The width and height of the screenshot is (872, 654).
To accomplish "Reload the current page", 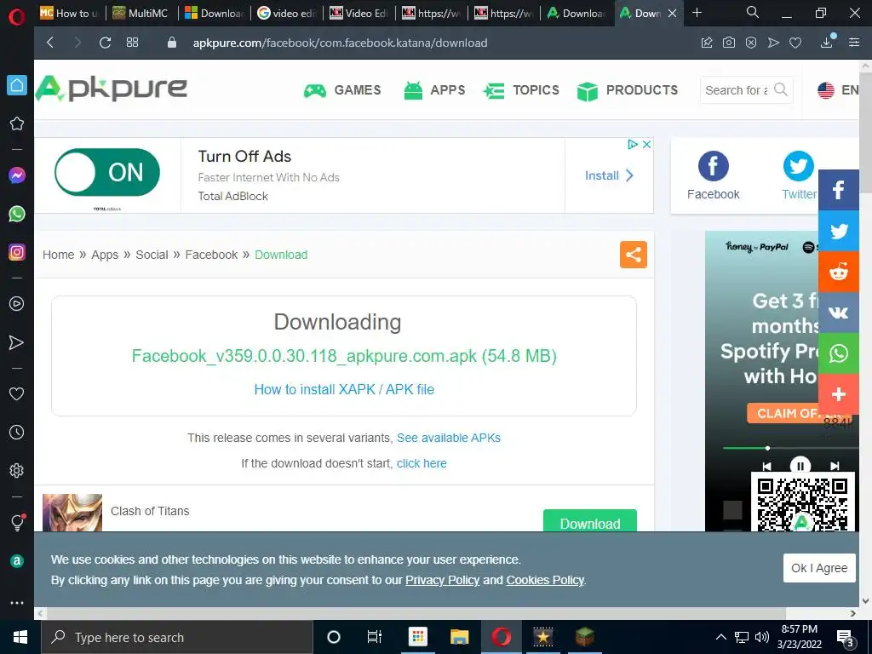I will [105, 43].
